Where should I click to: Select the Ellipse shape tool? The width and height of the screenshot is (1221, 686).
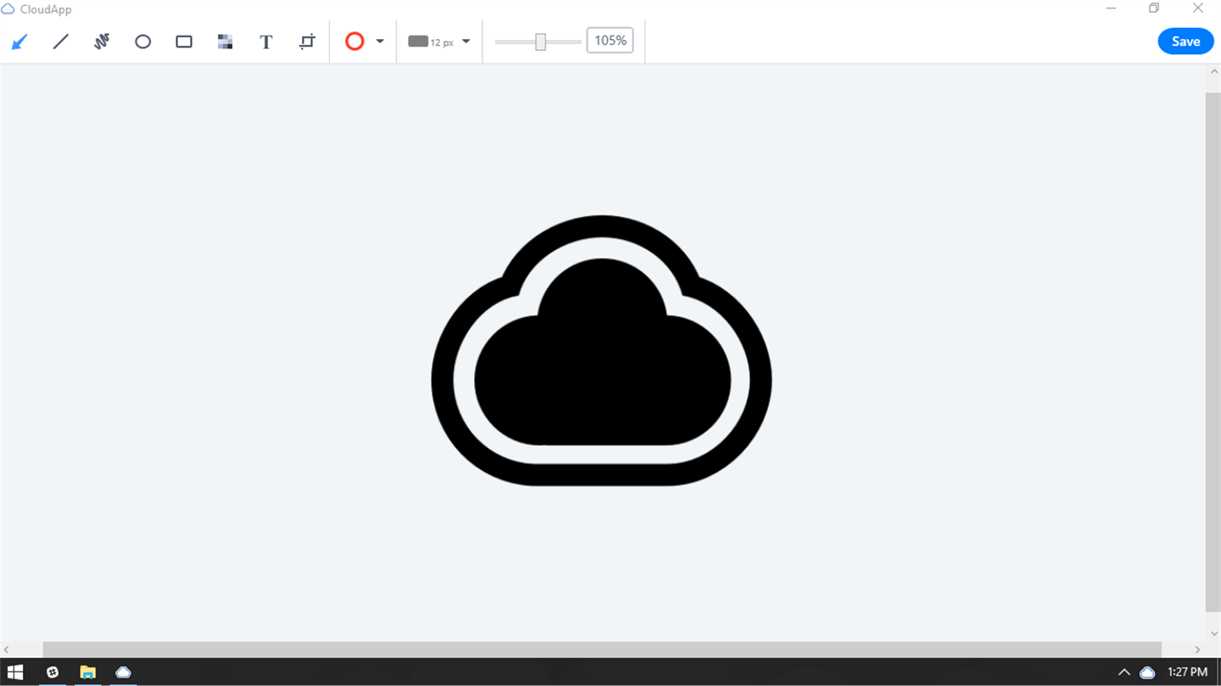pyautogui.click(x=142, y=42)
